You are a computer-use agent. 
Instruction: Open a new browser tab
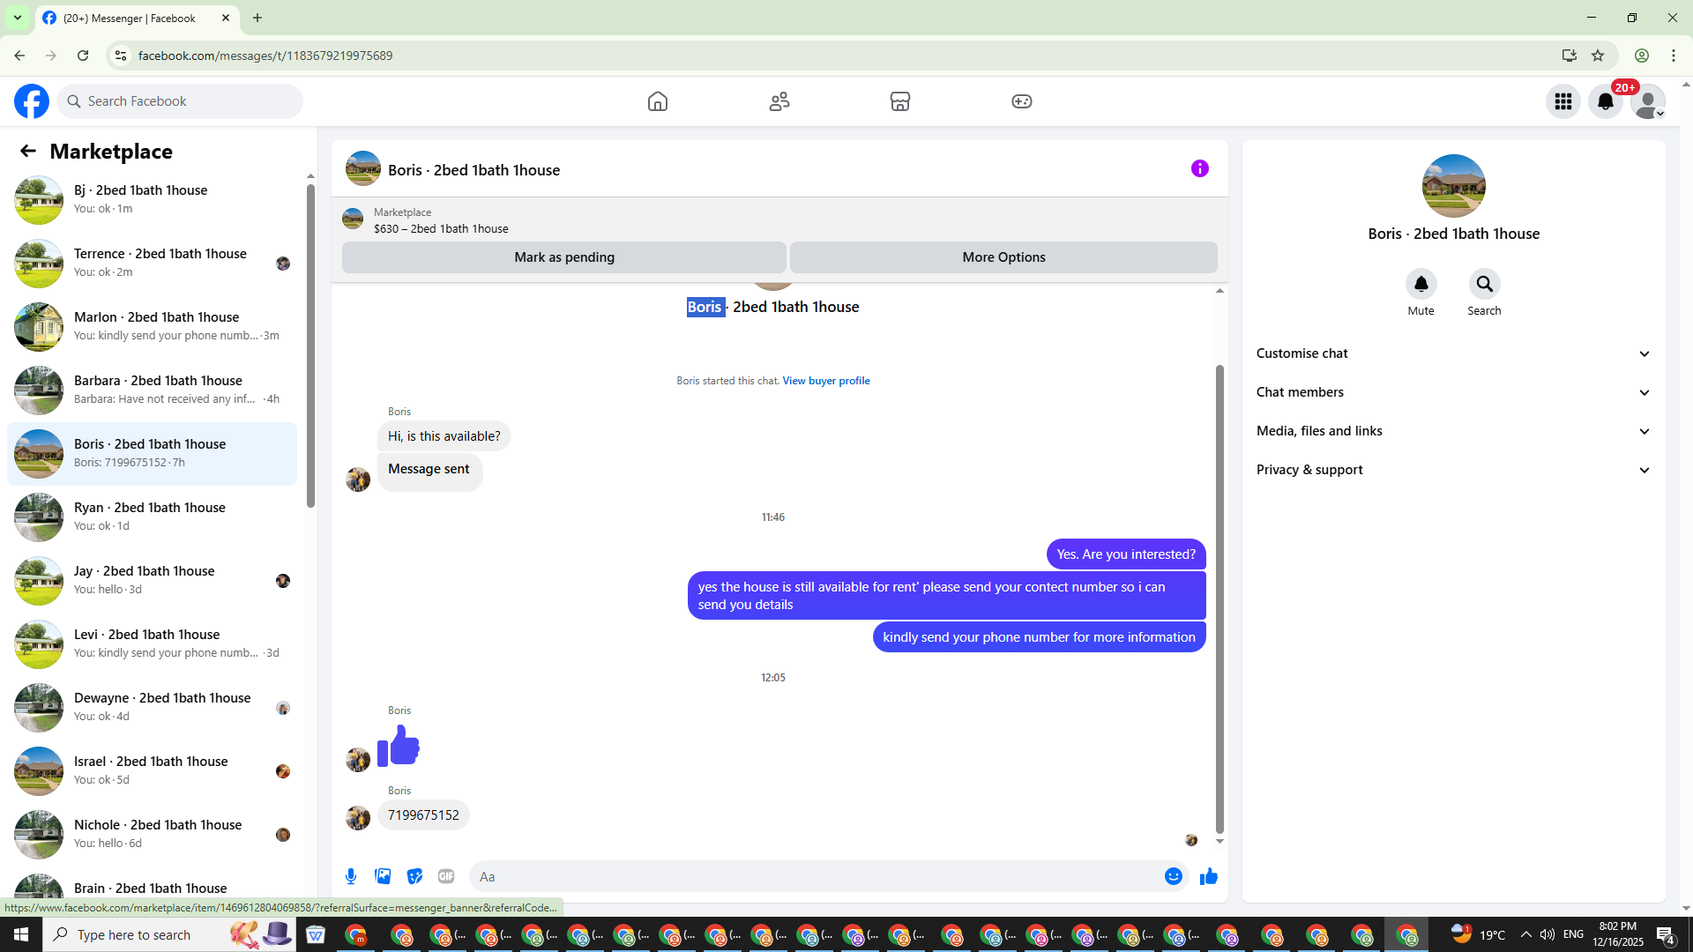[257, 18]
